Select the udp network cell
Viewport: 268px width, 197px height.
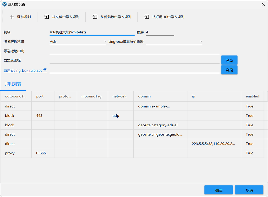pos(121,116)
